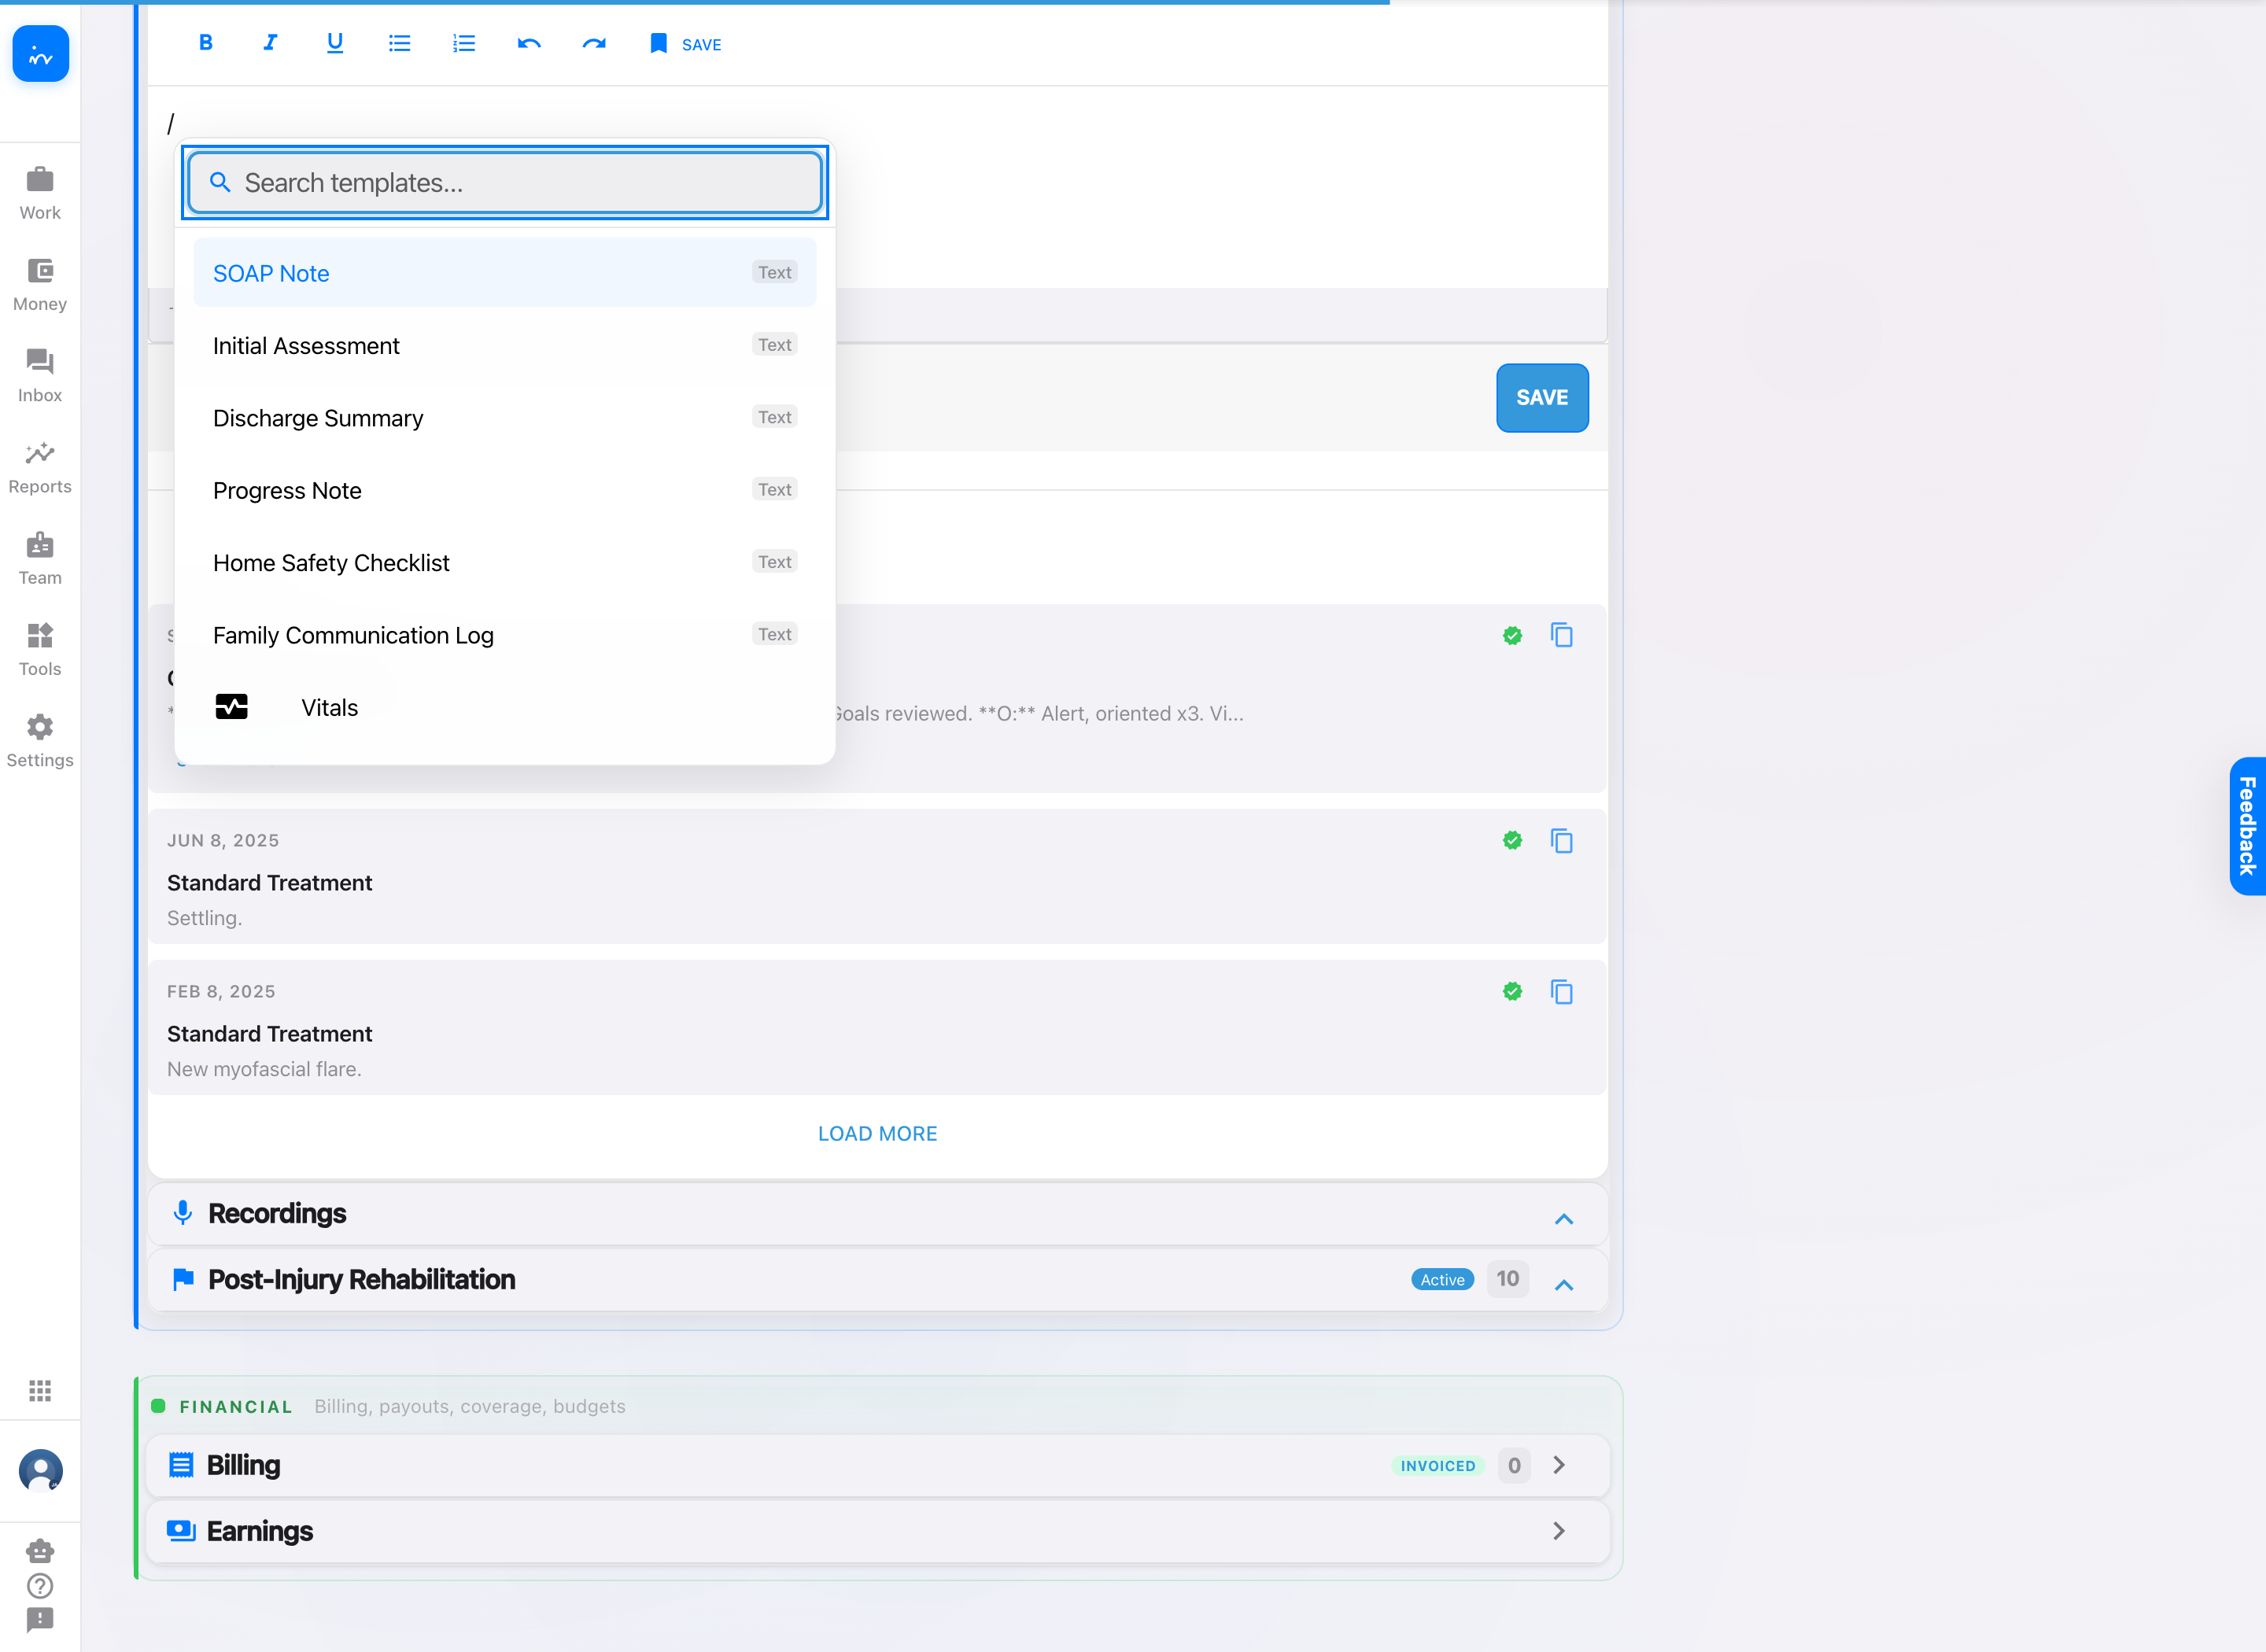Redo the last edit
Screen dimensions: 2266x1652
pos(594,43)
